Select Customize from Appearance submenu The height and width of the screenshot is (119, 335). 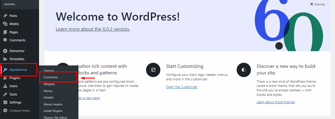point(51,77)
